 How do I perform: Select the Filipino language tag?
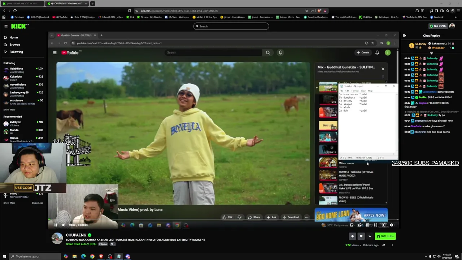[103, 244]
